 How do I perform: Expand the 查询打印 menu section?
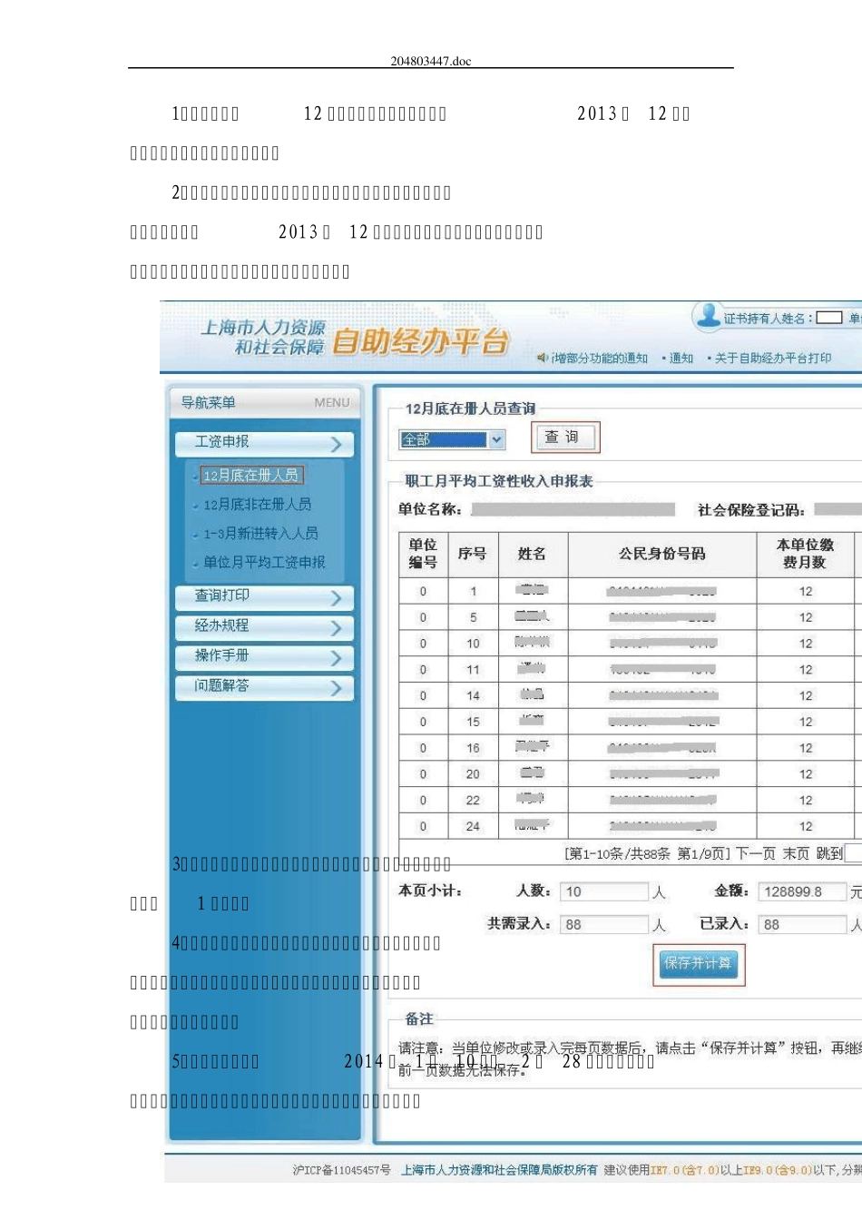[264, 596]
